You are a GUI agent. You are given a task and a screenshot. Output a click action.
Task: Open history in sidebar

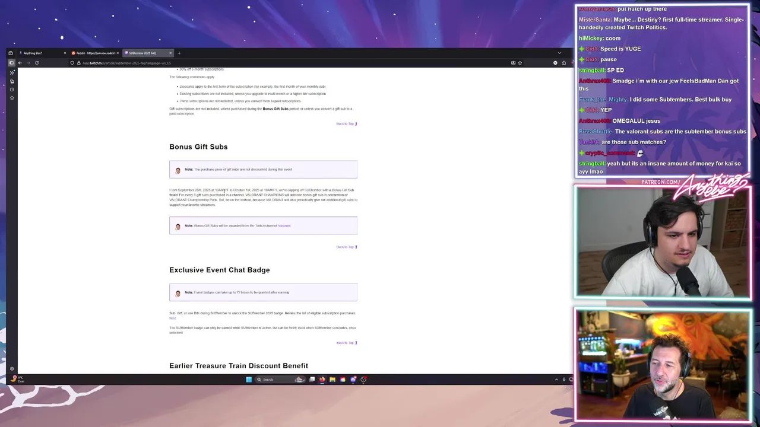[x=12, y=90]
